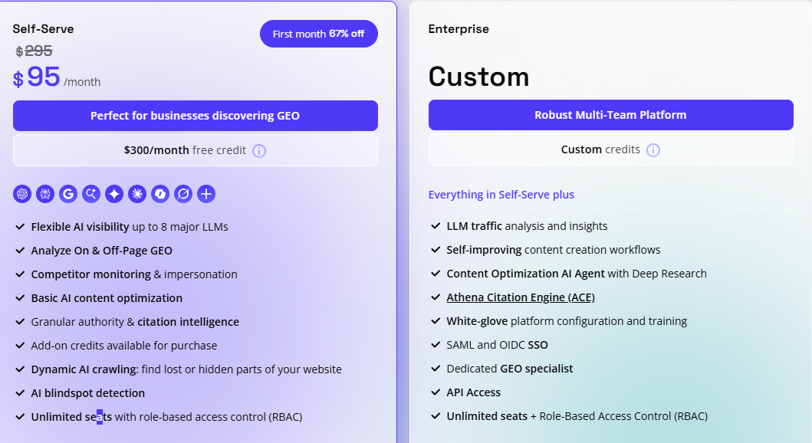Click the Google G logo icon
This screenshot has height=443, width=812.
coord(68,194)
